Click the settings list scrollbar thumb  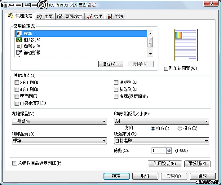coord(150,42)
